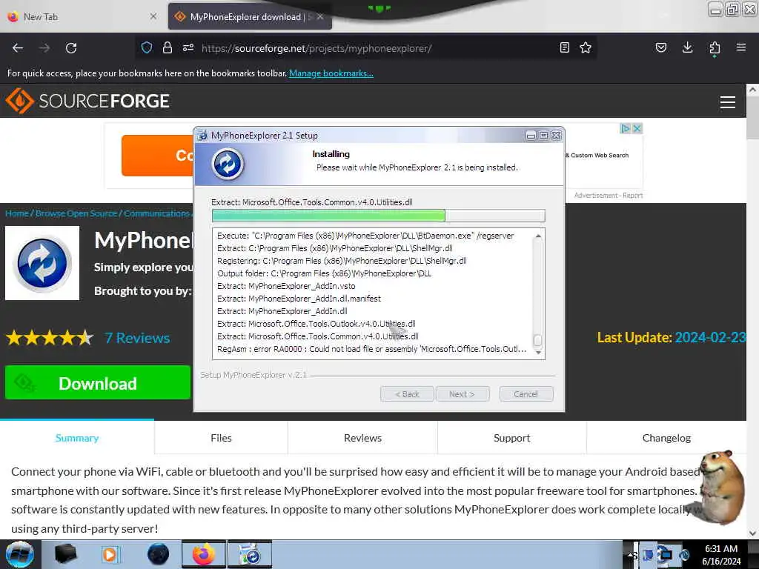Reload the SourceForge page
The image size is (759, 569).
tap(71, 48)
